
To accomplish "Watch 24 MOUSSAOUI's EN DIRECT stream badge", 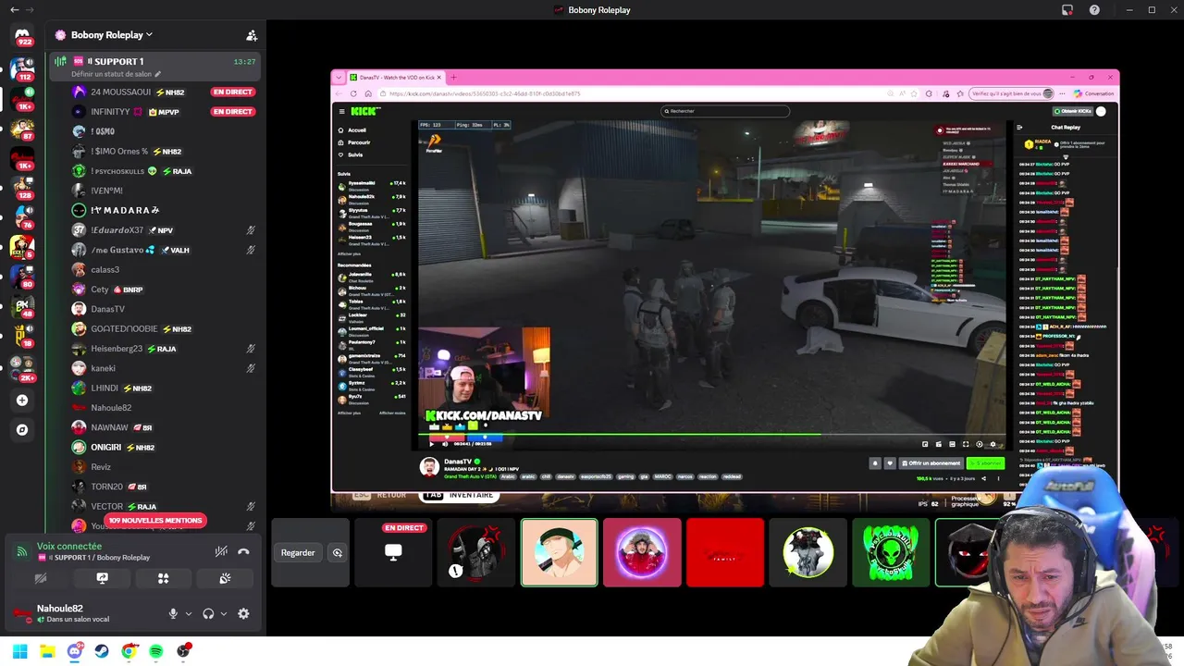I will [x=233, y=92].
